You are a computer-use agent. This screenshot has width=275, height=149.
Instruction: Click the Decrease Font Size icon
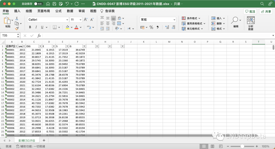click(92, 19)
